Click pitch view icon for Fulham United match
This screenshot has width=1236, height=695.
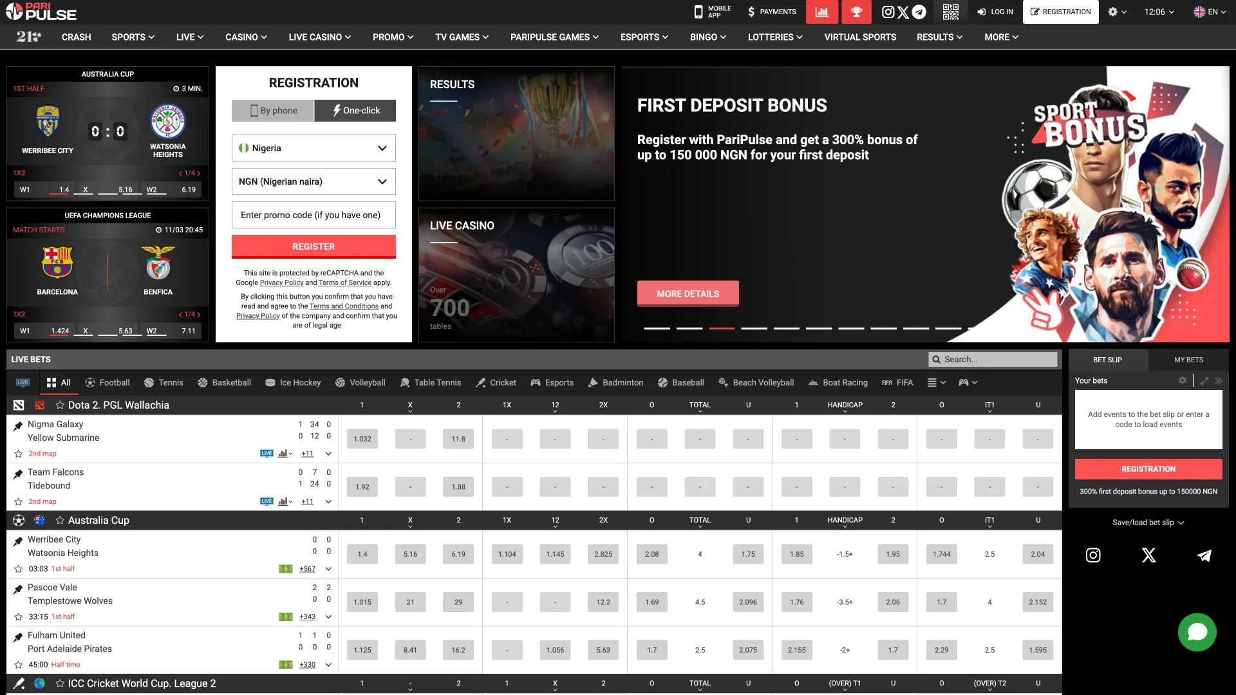(286, 665)
